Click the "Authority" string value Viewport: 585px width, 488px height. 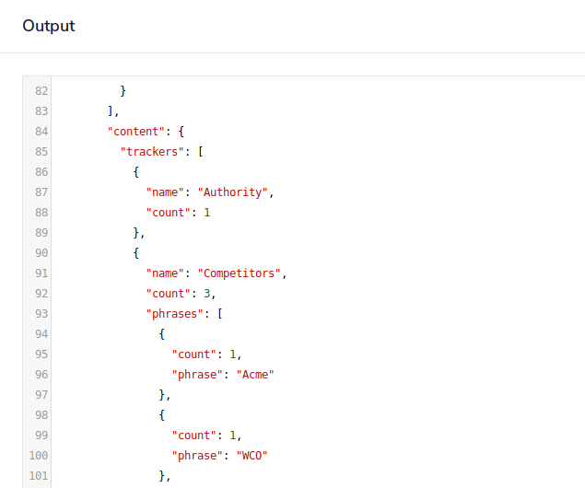(236, 192)
